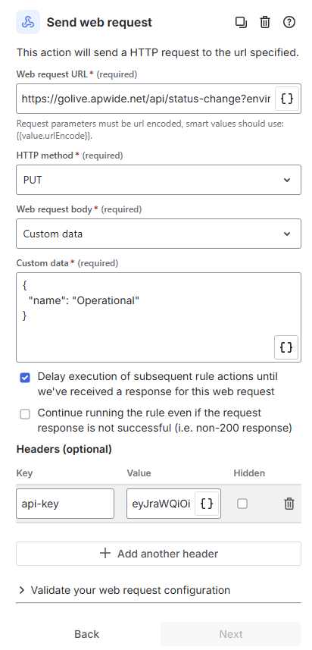Remove the api-key header row
The image size is (312, 650).
(289, 504)
